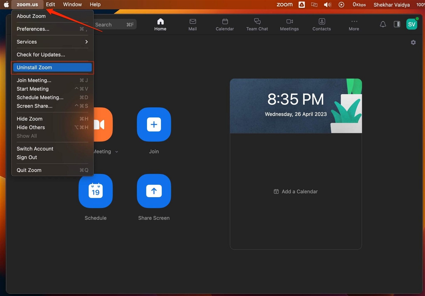Open the screen mirroring menu bar icon
The height and width of the screenshot is (296, 425).
pos(314,5)
